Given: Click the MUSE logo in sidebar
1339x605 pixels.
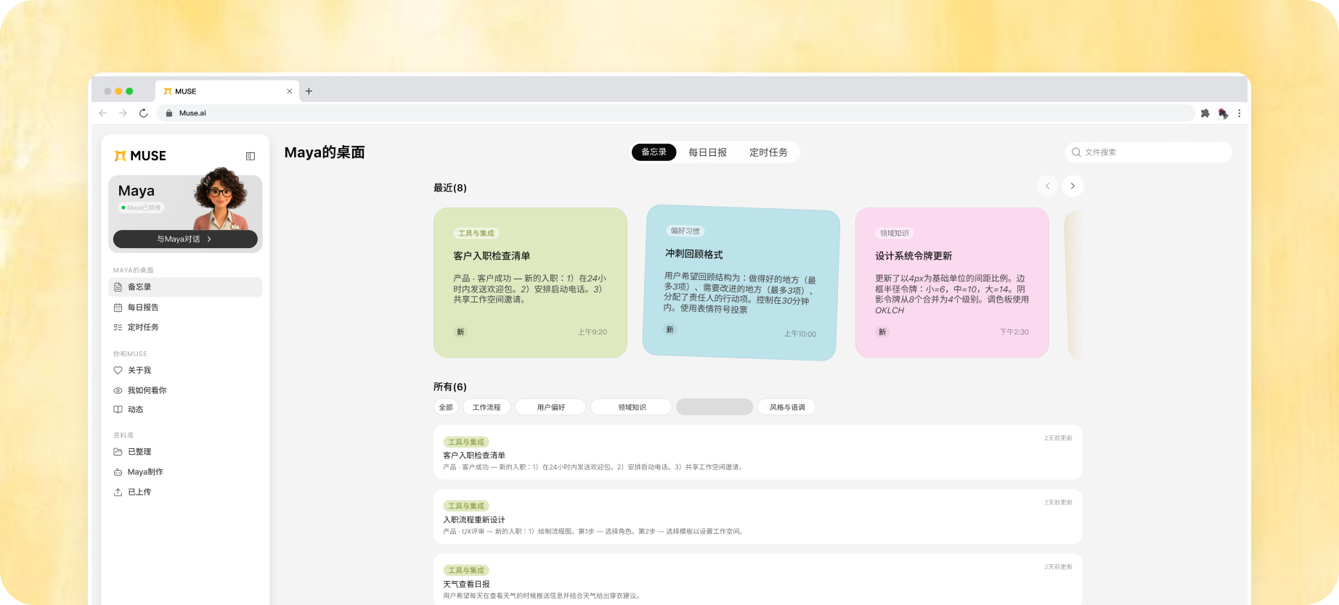Looking at the screenshot, I should point(140,156).
